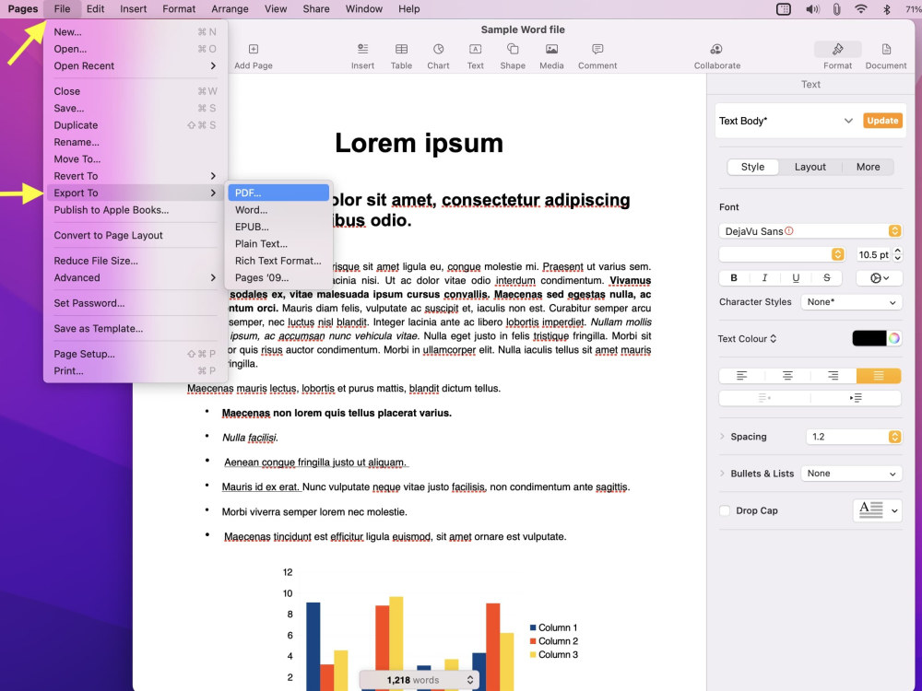Switch to the More tab
922x691 pixels.
tap(868, 167)
